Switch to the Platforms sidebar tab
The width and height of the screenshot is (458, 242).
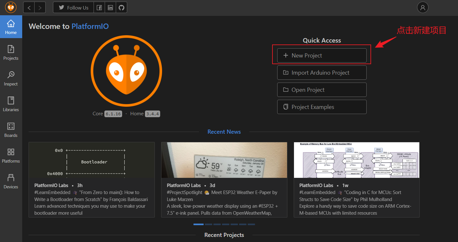[x=11, y=156]
